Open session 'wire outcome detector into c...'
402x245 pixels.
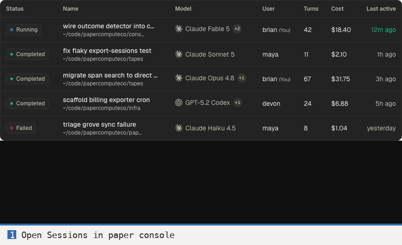coord(109,26)
